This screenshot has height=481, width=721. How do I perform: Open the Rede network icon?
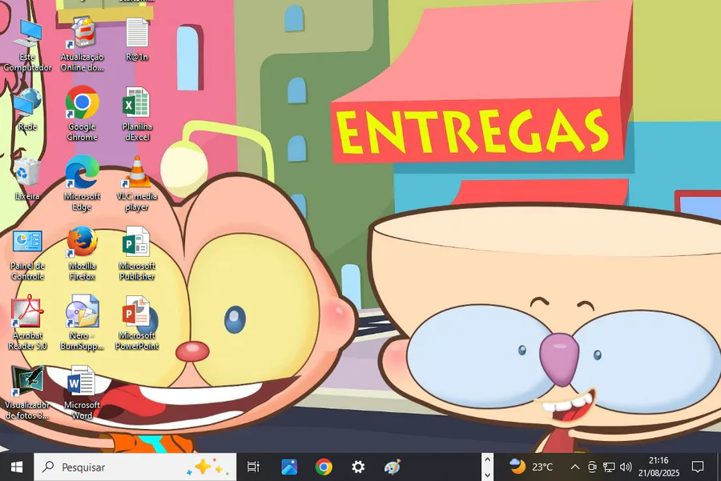point(27,110)
